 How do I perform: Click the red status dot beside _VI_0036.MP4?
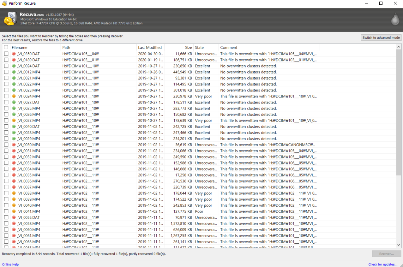tap(14, 181)
